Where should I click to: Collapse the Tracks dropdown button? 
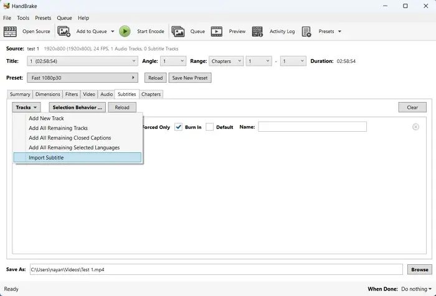pos(26,108)
